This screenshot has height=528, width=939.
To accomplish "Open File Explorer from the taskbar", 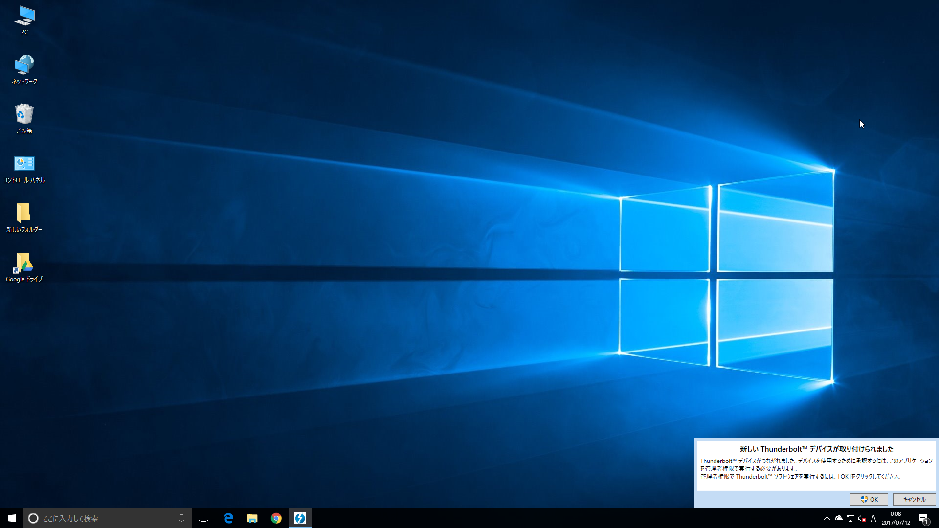I will coord(252,518).
